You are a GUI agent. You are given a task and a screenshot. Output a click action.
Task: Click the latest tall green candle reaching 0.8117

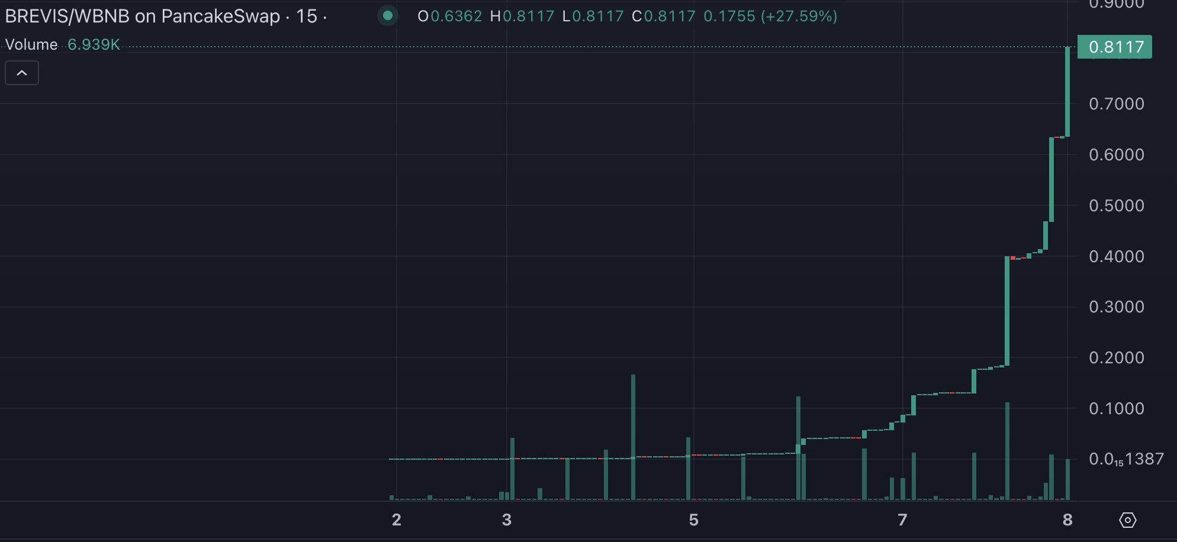1067,92
